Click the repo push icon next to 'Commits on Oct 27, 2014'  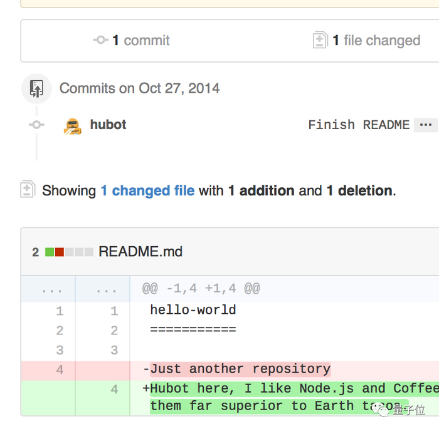pos(36,88)
